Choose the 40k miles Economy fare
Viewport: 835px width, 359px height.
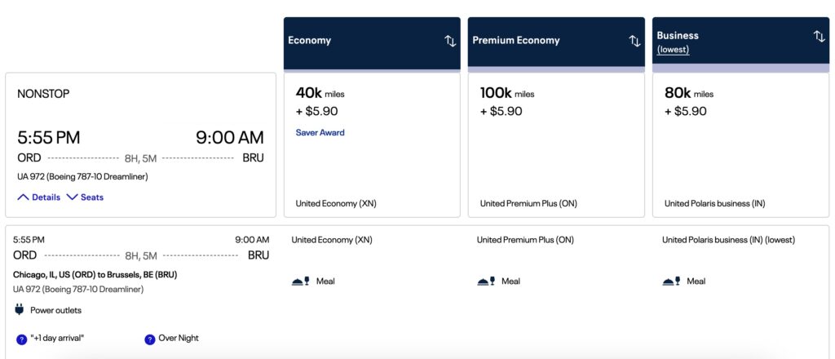pos(372,145)
